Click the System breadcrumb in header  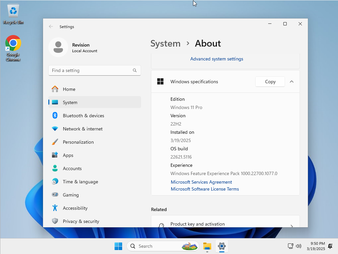click(165, 44)
